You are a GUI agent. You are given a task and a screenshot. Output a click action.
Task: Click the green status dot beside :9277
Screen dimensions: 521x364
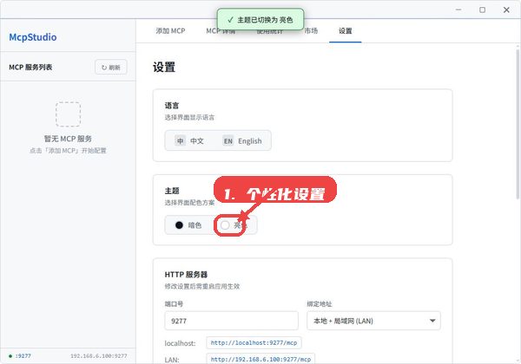coord(10,356)
